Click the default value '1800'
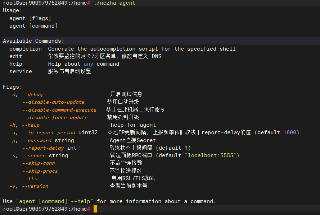320x215 pixels. pyautogui.click(x=290, y=132)
